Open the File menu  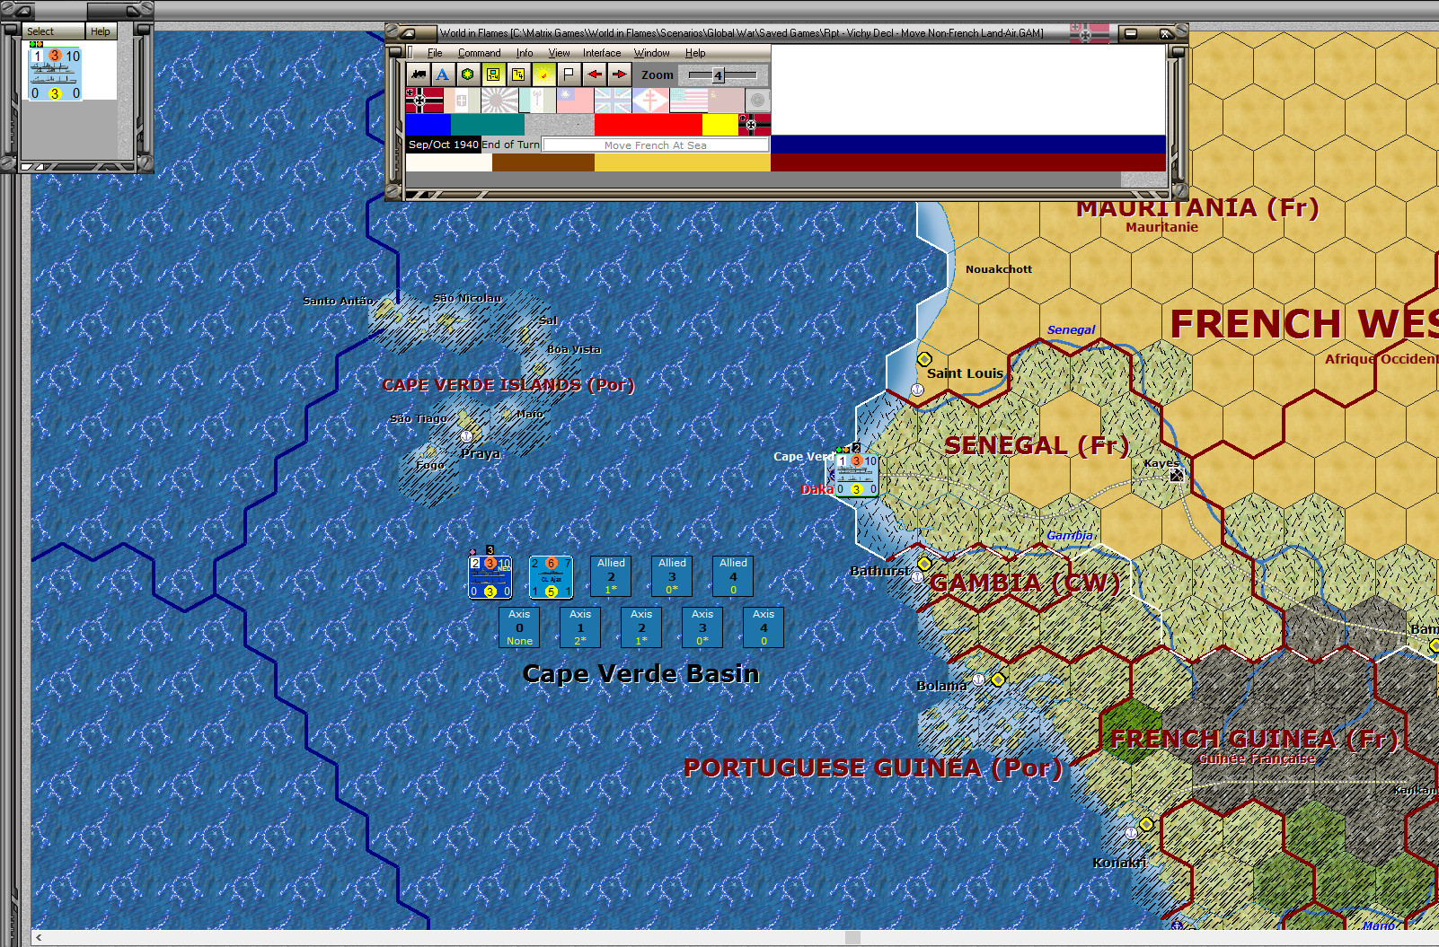click(x=435, y=53)
